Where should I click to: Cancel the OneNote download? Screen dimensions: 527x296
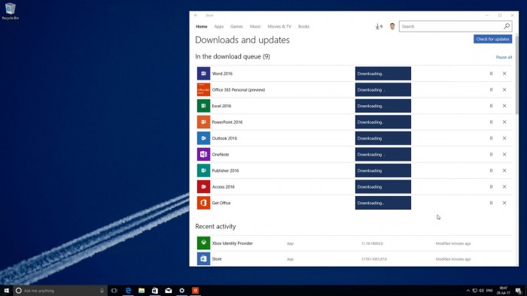504,154
